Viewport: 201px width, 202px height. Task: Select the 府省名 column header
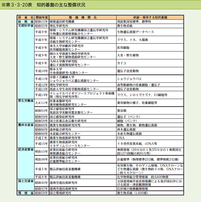pos(26,17)
